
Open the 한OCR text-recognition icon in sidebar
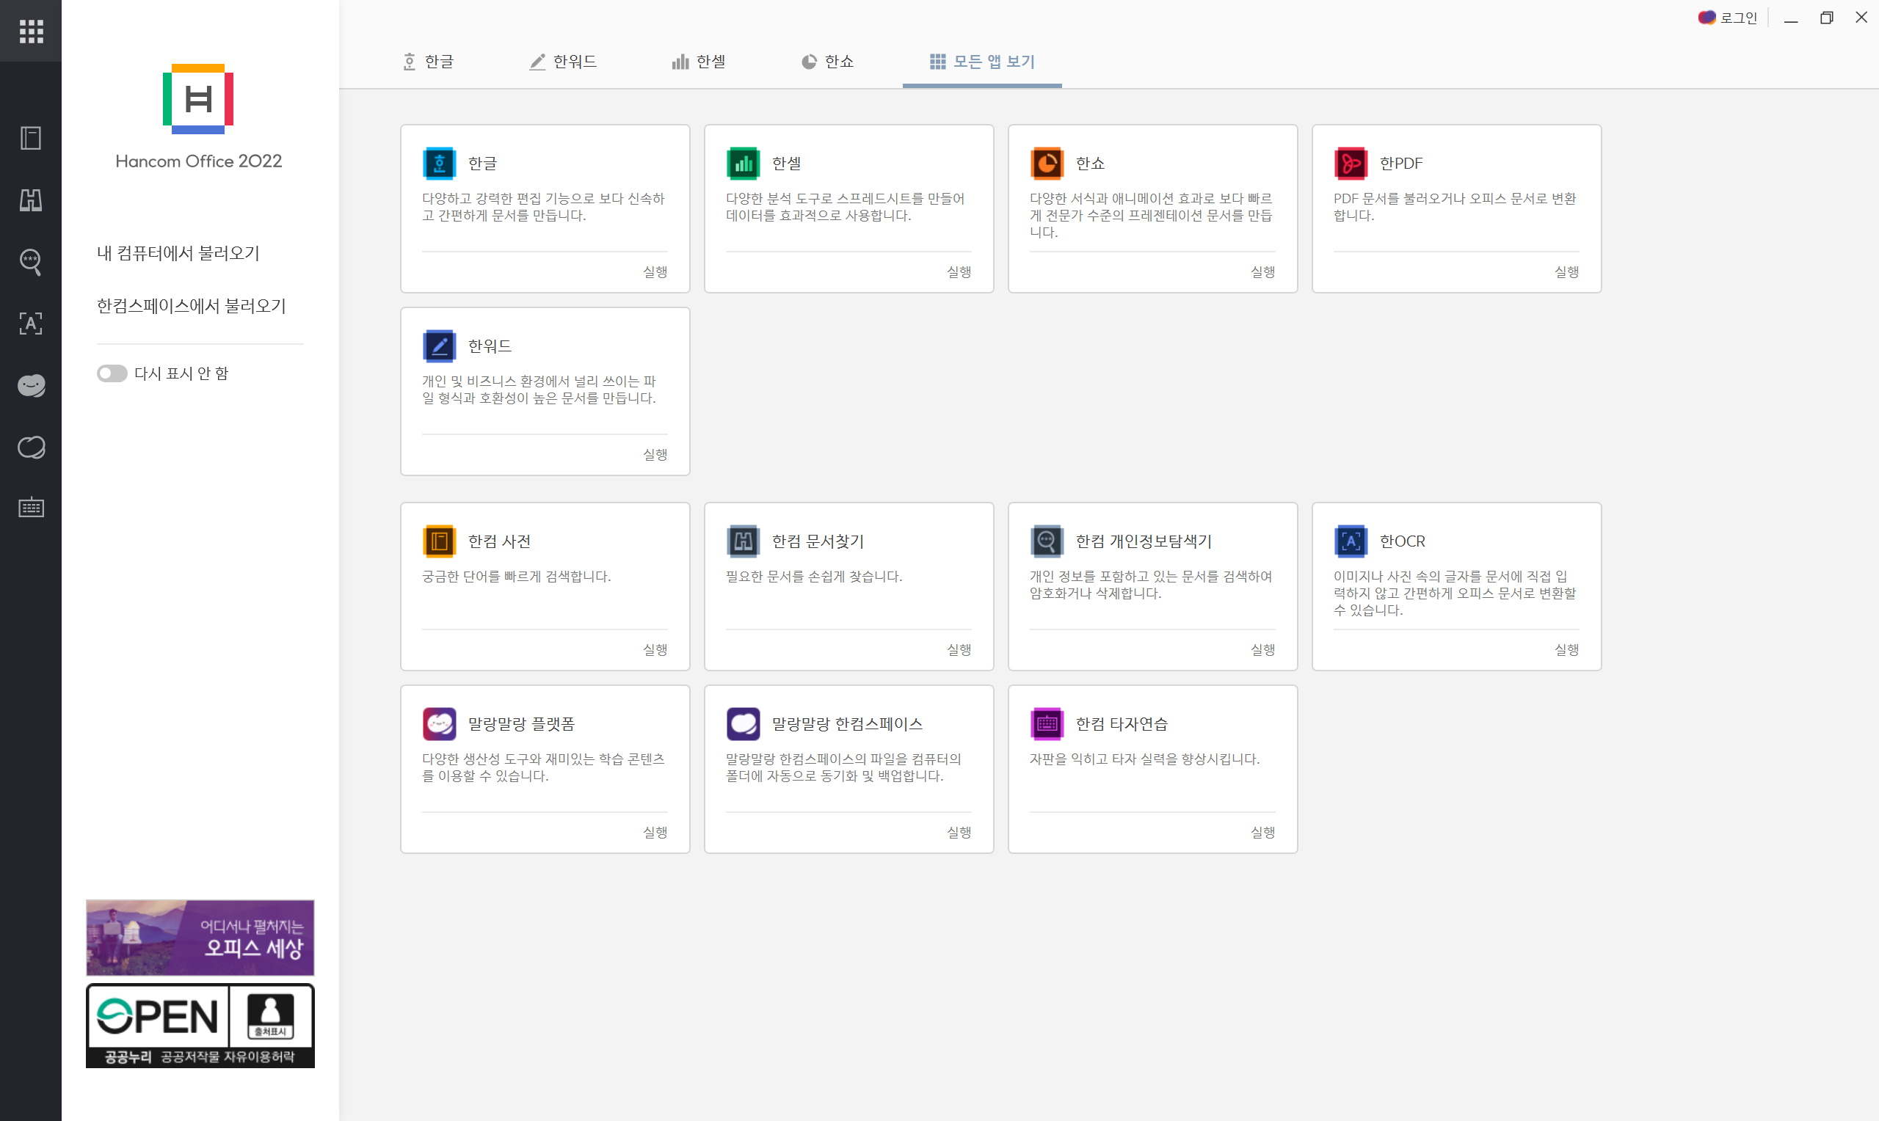(x=31, y=324)
